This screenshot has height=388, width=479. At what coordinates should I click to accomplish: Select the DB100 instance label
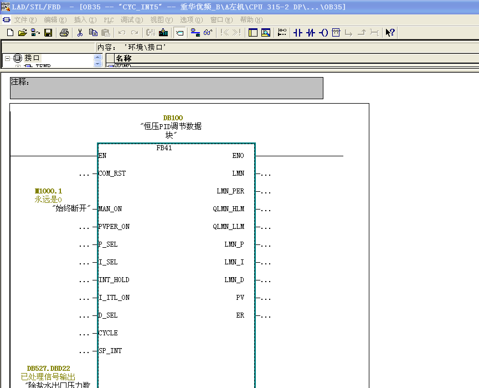[173, 118]
